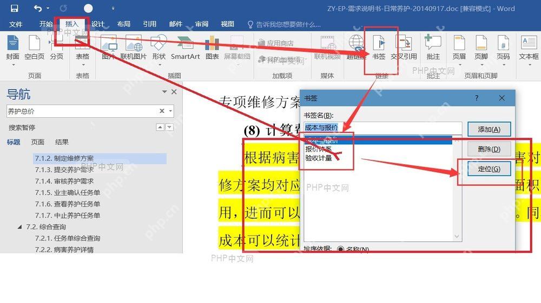Click 添加(A) button in bookmark dialog
This screenshot has width=541, height=303.
tap(489, 130)
